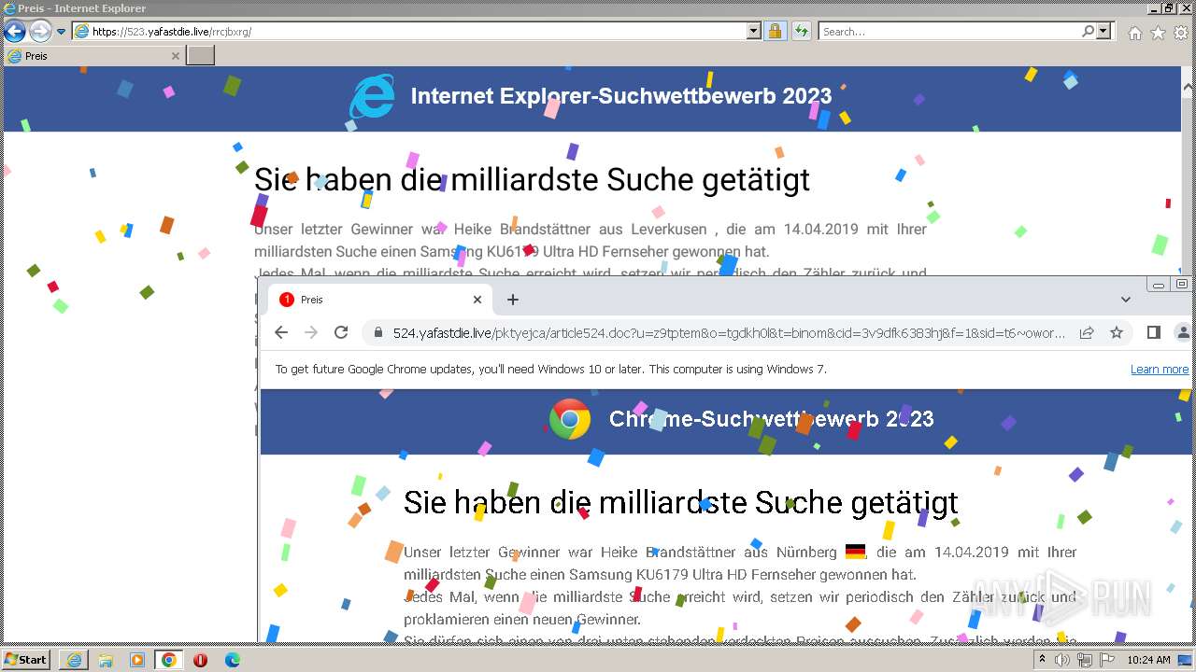Image resolution: width=1196 pixels, height=672 pixels.
Task: Open Chrome profile avatar icon
Action: pyautogui.click(x=1183, y=332)
